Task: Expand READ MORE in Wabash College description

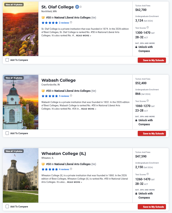Action: click(x=89, y=109)
